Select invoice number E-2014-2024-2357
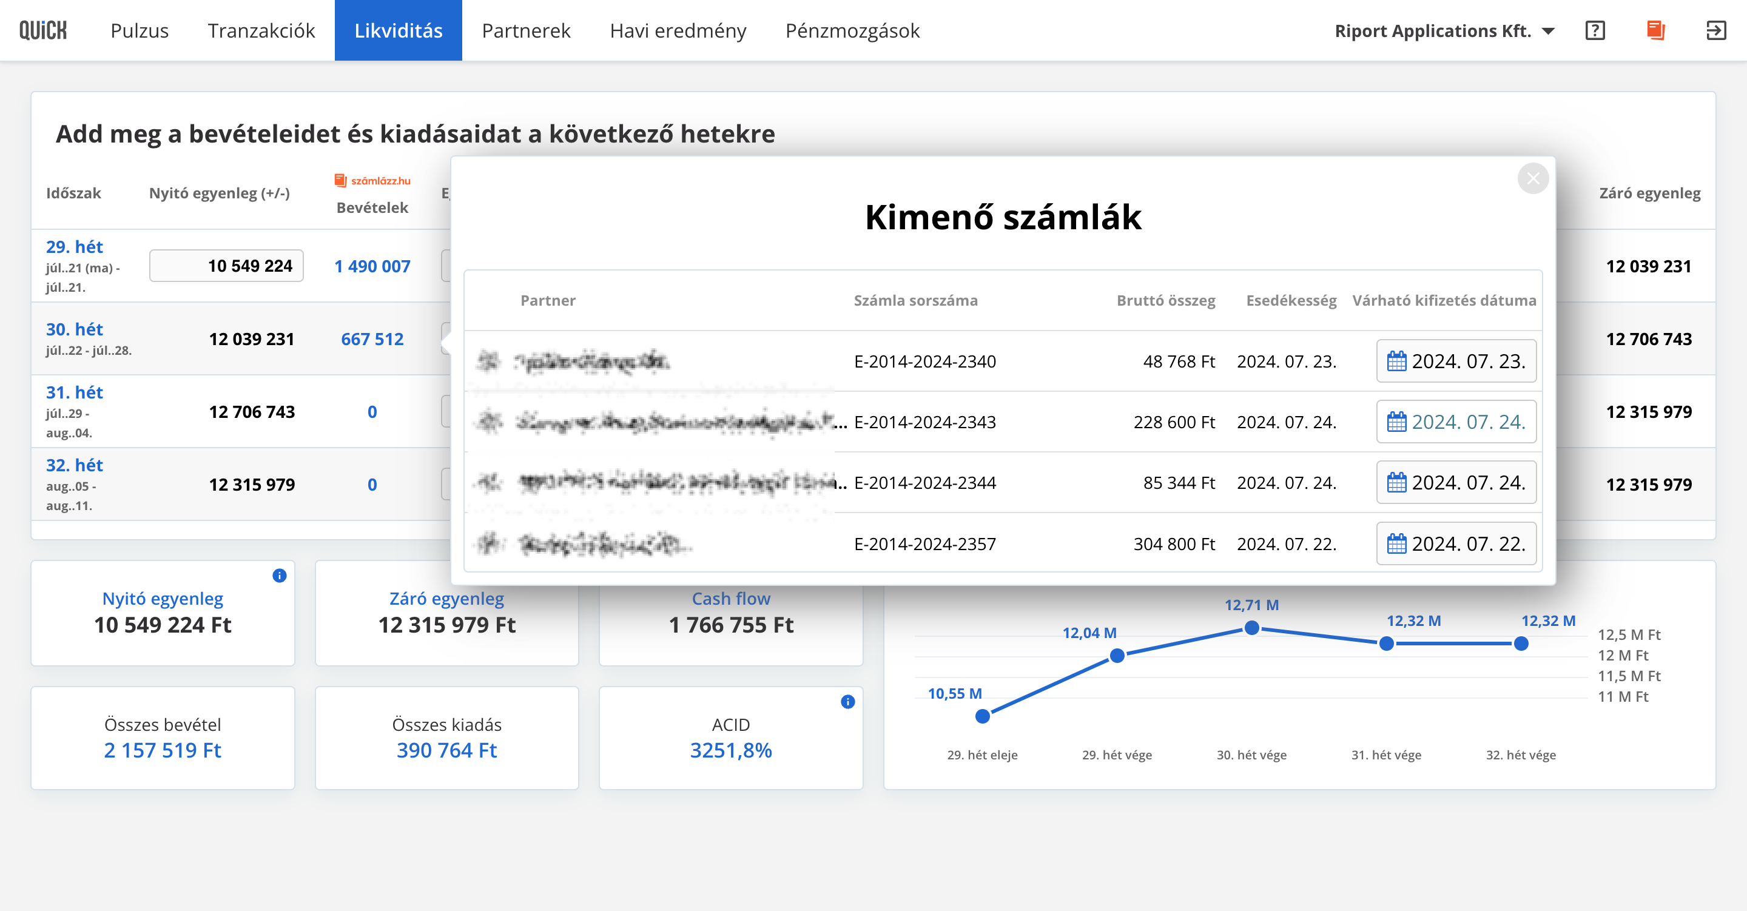1747x911 pixels. click(x=925, y=544)
